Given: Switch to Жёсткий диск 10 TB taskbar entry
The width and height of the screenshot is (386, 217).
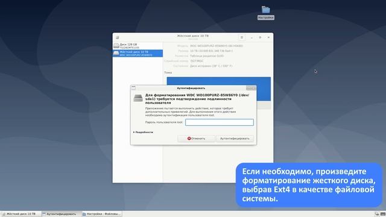Looking at the screenshot, I should tap(21, 214).
